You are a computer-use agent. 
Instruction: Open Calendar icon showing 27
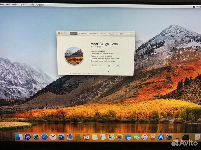click(86, 137)
